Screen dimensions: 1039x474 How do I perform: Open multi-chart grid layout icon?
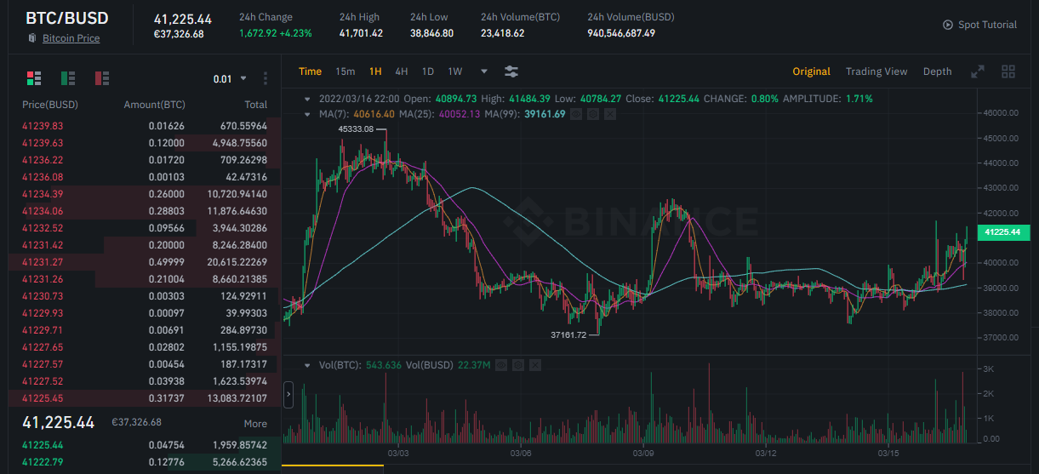coord(1008,71)
